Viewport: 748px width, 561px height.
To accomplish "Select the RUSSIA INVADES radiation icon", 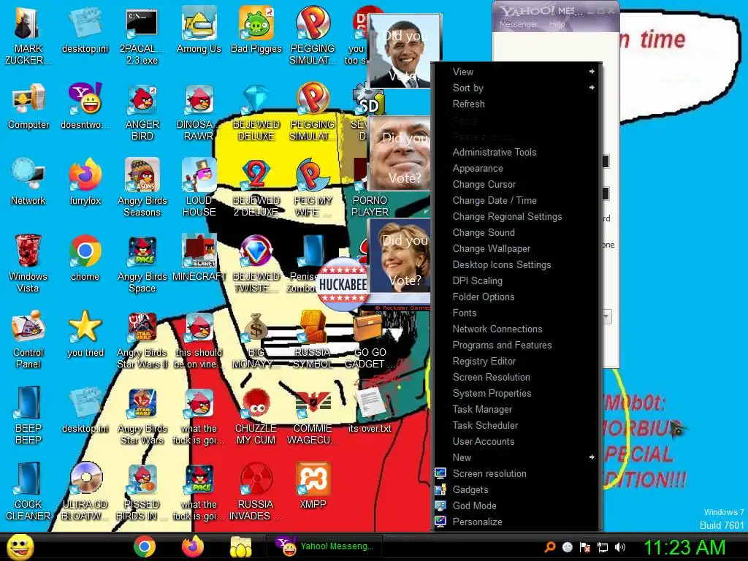I will [x=256, y=492].
